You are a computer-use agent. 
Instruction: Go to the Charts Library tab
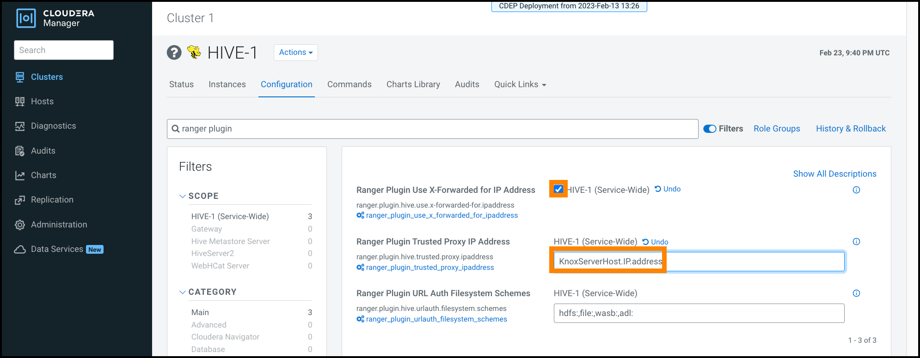(x=413, y=84)
